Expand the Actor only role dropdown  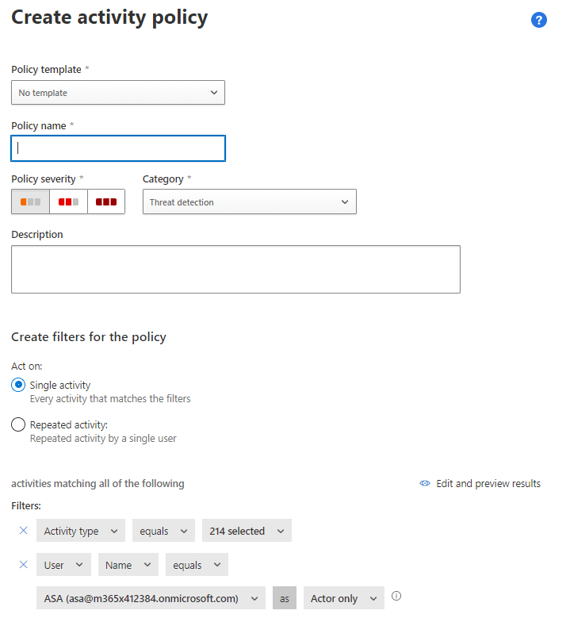[x=343, y=598]
